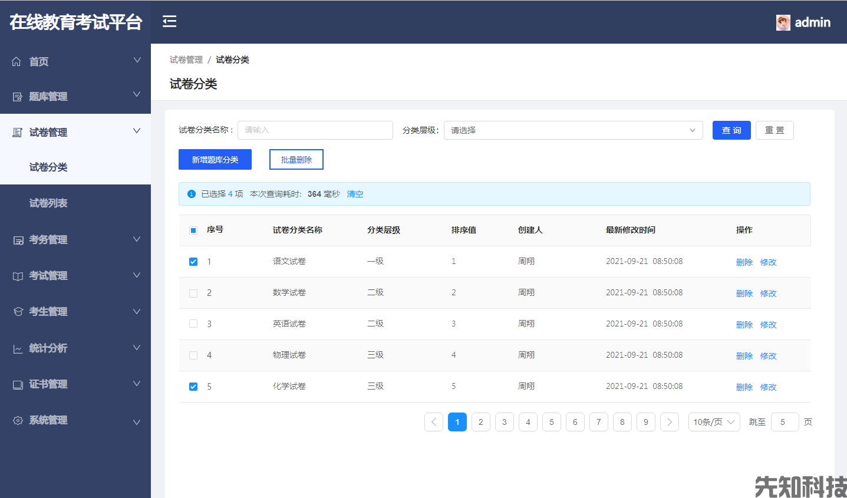The width and height of the screenshot is (847, 498).
Task: Click the 清空 link to clear selection
Action: [x=355, y=194]
